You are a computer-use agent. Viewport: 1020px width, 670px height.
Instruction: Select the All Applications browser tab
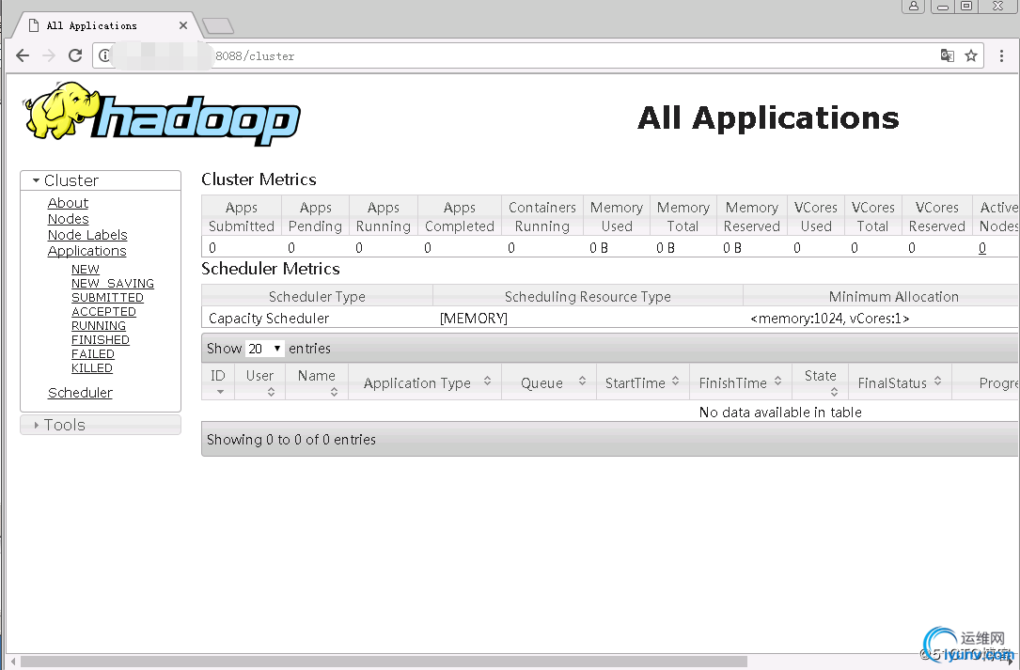(104, 25)
